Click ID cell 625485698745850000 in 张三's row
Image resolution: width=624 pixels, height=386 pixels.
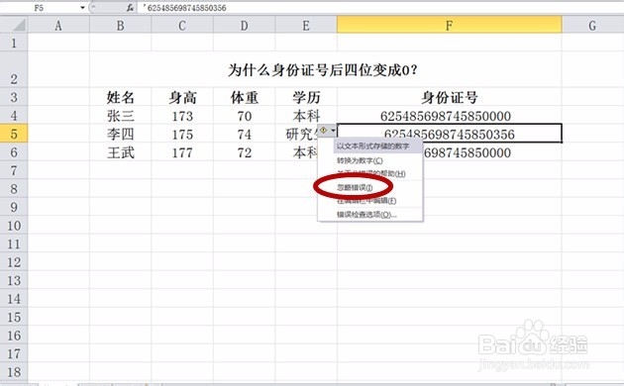450,116
